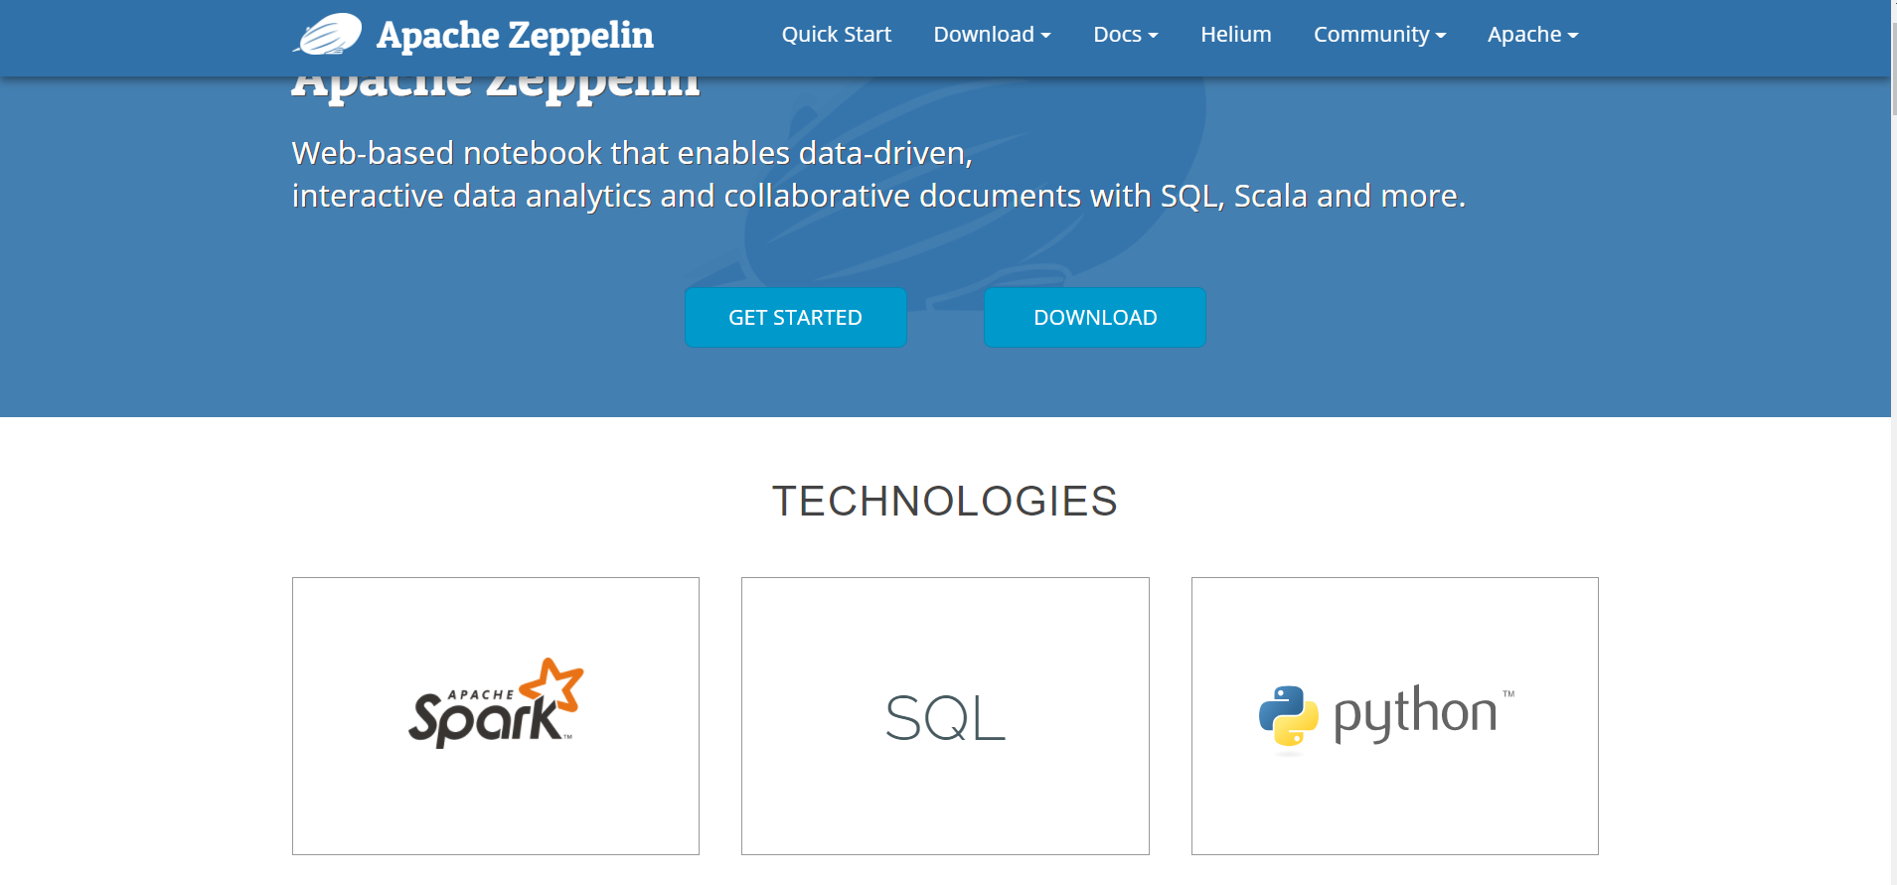The image size is (1897, 885).
Task: Expand the Docs dropdown
Action: (x=1124, y=34)
